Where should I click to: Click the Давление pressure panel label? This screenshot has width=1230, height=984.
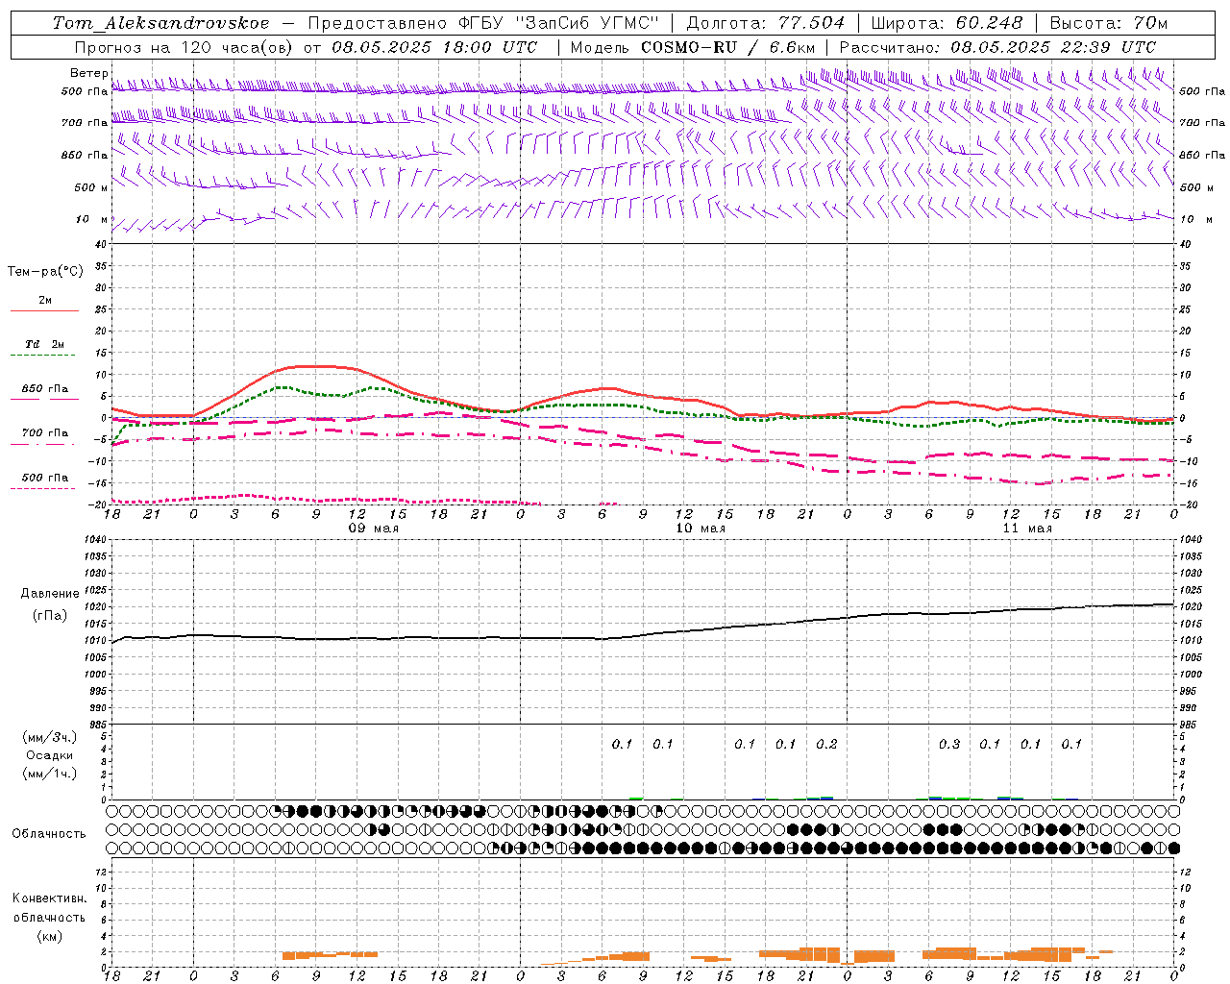51,594
